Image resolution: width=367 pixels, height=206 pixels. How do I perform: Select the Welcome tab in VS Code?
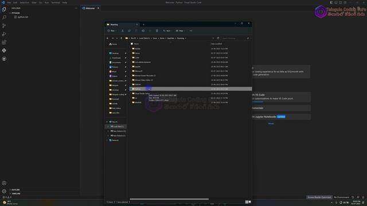coord(91,8)
